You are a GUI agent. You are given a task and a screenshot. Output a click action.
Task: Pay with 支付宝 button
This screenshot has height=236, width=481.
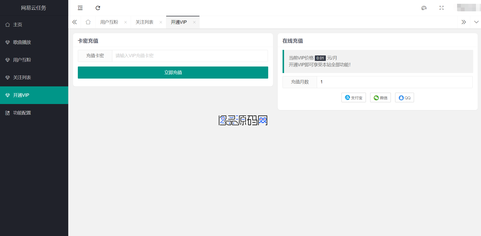pyautogui.click(x=354, y=98)
